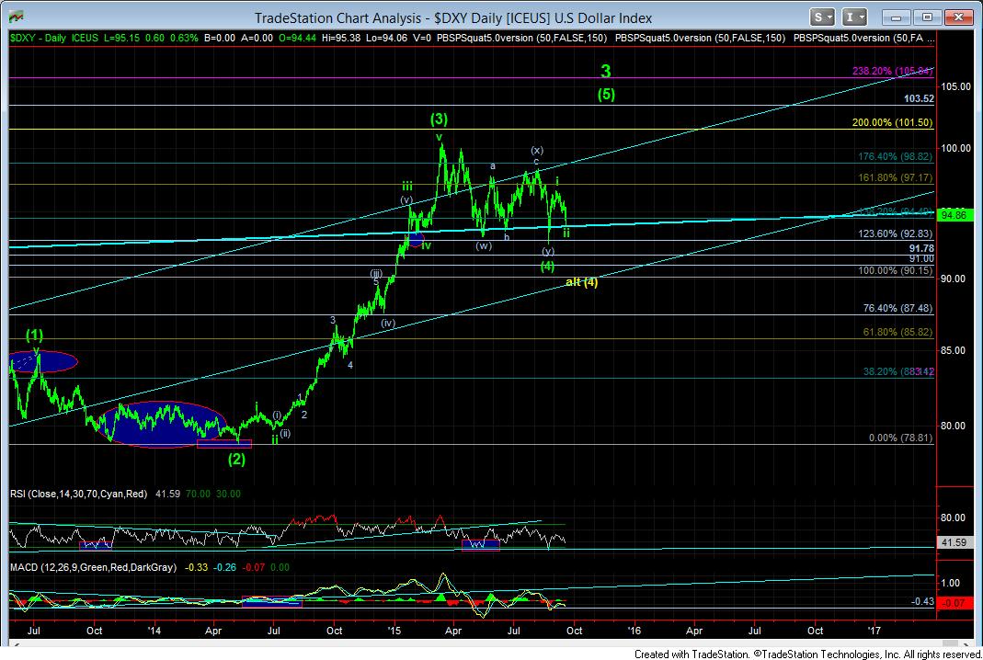
Task: Select the blue rectangle in RSI panel near Apr '15
Action: pyautogui.click(x=480, y=545)
